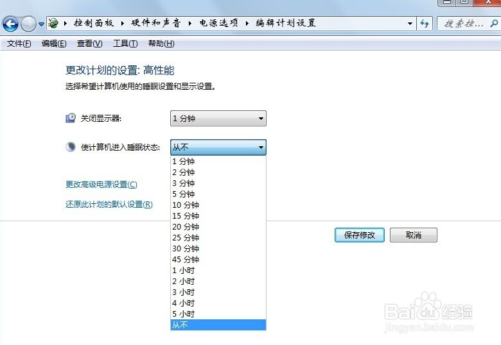This screenshot has width=501, height=345.
Task: Expand the arrow after 电源选项 breadcrumb
Action: click(x=247, y=23)
